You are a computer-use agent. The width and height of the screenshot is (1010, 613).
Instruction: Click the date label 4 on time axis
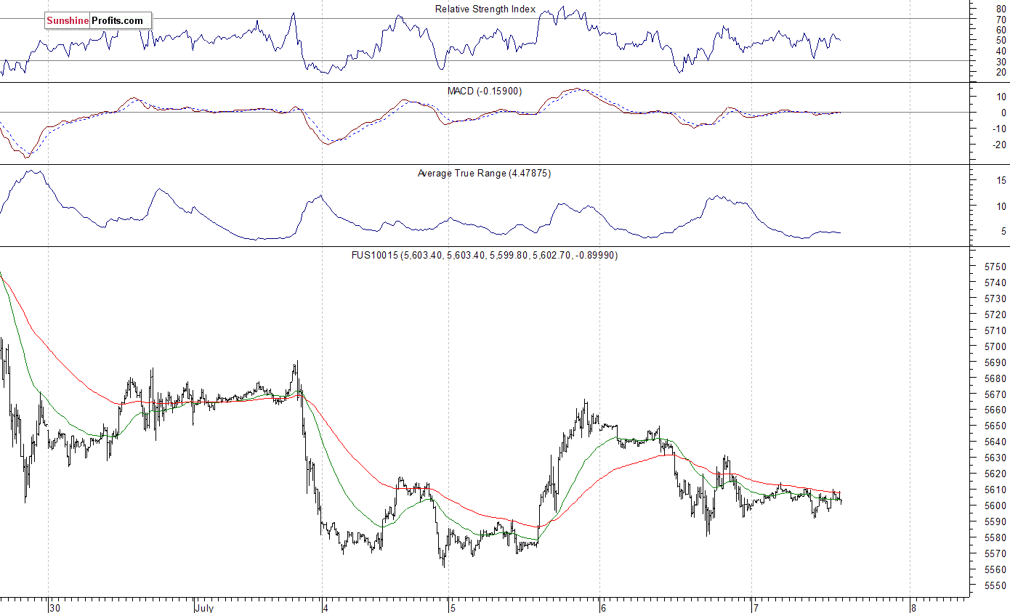[326, 608]
